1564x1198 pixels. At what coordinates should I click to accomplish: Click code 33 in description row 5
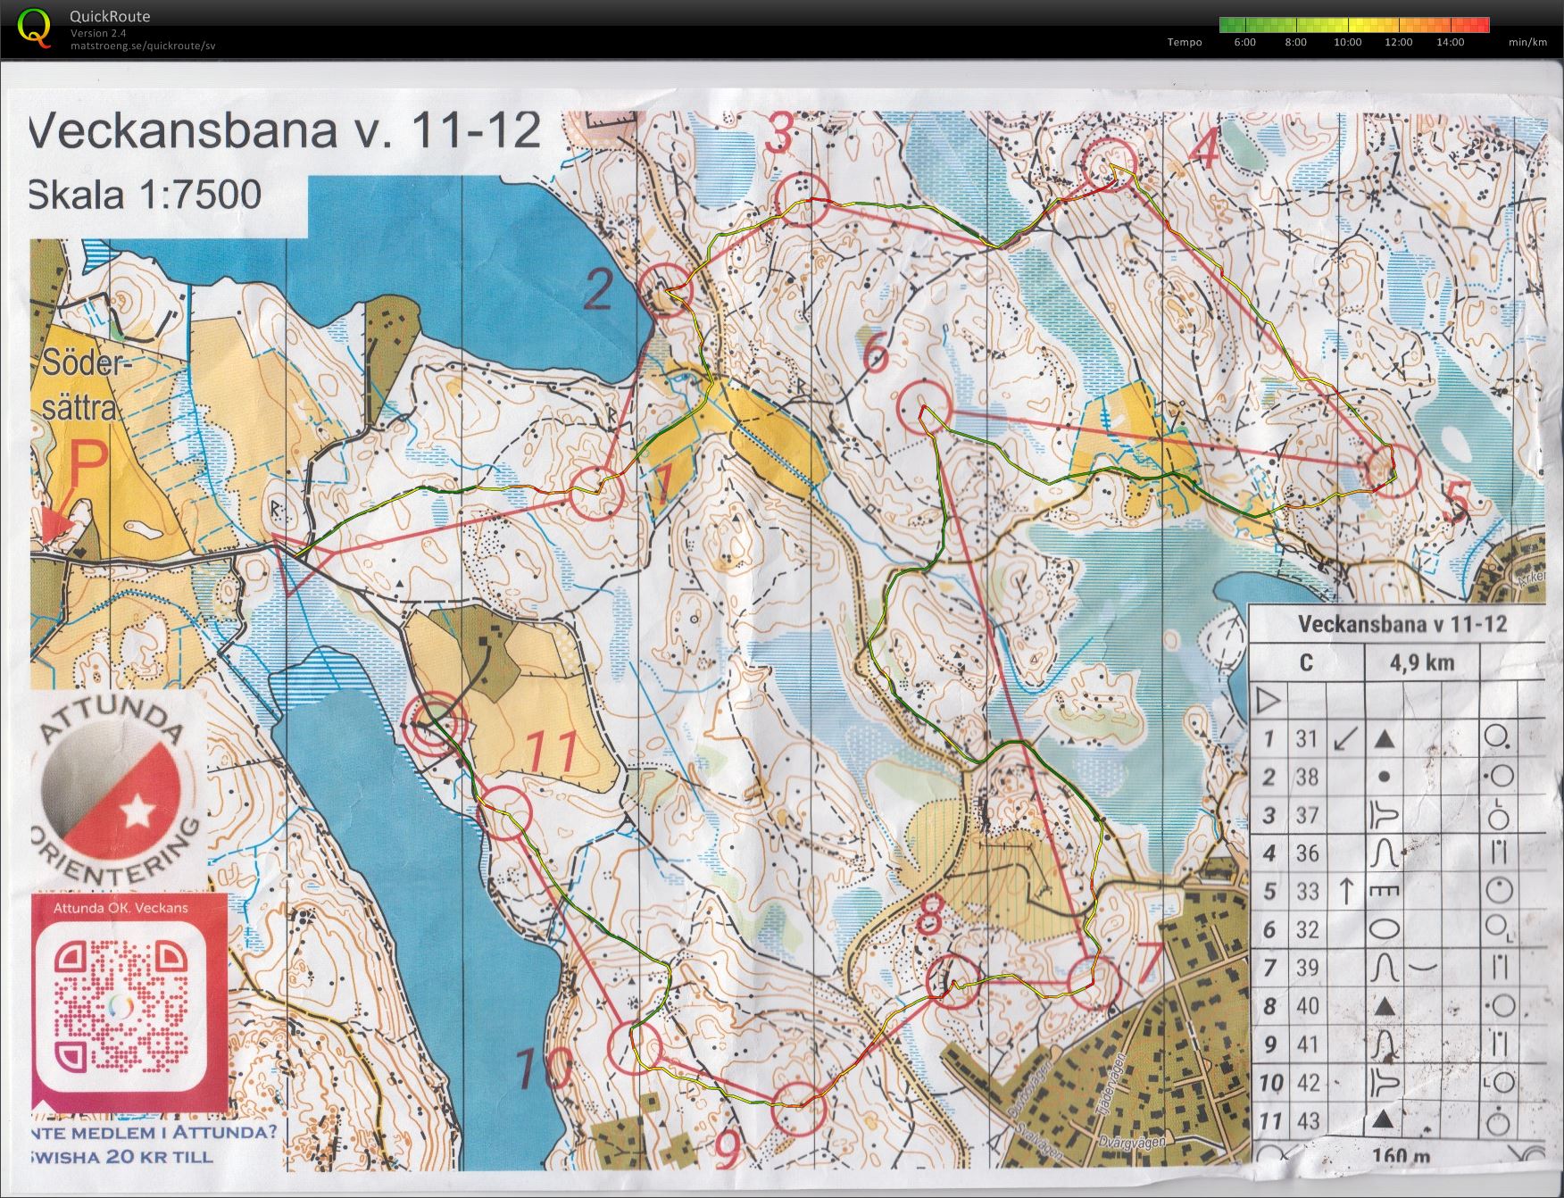[x=1307, y=891]
